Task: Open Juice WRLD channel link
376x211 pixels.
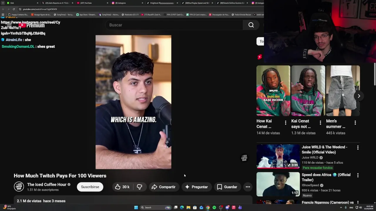Action: pyautogui.click(x=310, y=158)
